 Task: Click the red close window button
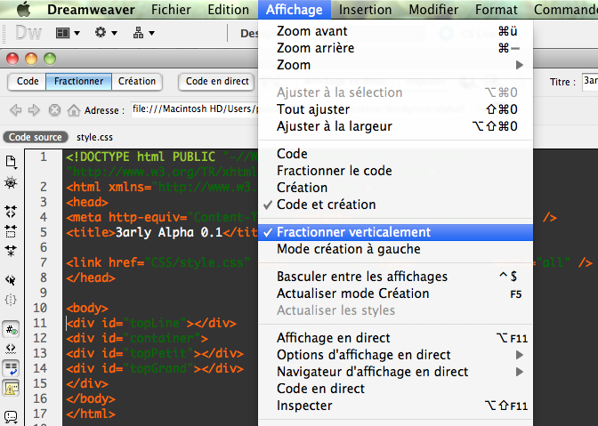(x=12, y=59)
